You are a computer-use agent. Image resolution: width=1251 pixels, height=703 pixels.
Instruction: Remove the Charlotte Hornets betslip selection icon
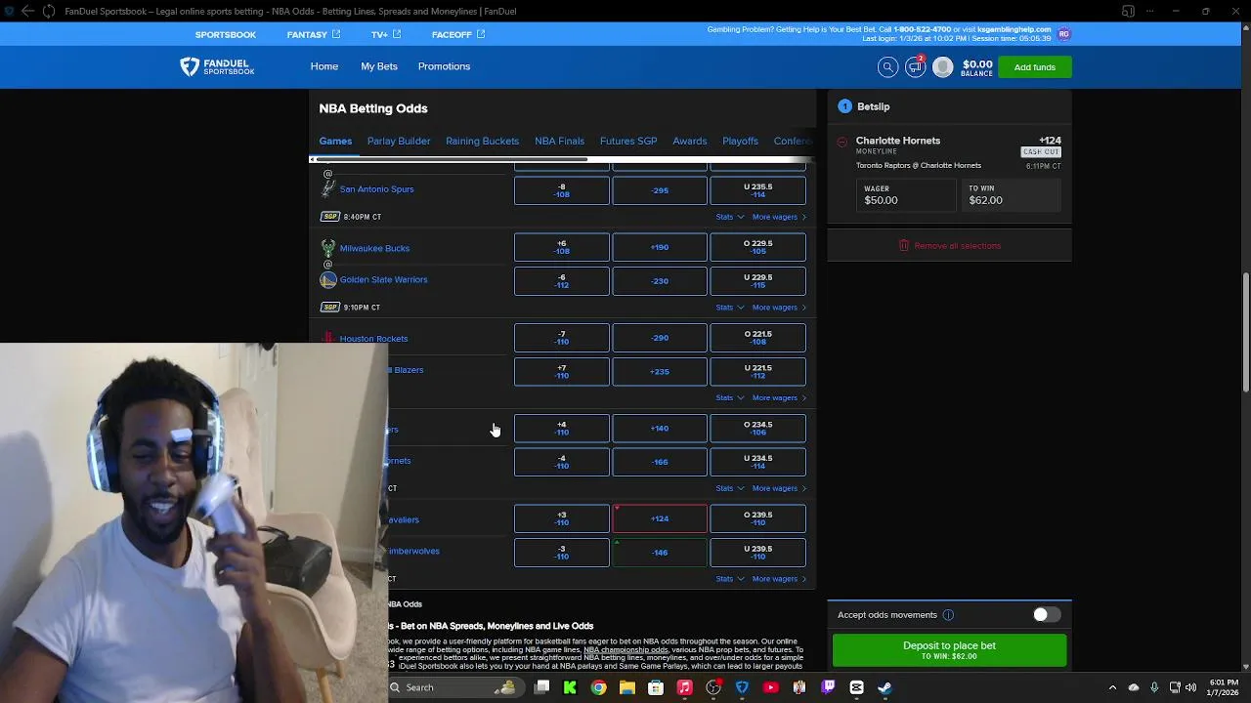(841, 143)
